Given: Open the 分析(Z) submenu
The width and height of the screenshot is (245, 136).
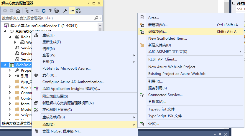Looking at the screenshot, I should tap(84, 62).
